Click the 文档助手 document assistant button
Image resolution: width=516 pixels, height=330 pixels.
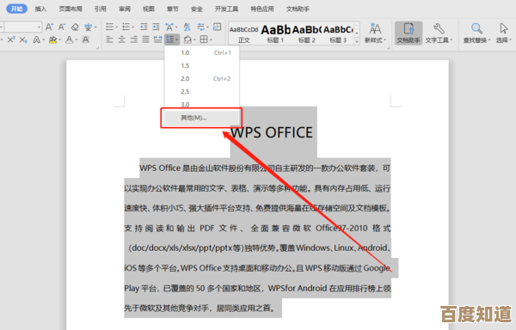[408, 34]
